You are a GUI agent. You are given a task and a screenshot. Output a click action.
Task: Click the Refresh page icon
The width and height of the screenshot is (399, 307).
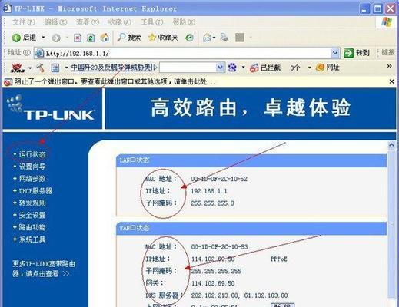click(91, 38)
